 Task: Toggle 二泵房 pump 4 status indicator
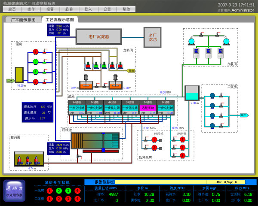(x=77, y=199)
